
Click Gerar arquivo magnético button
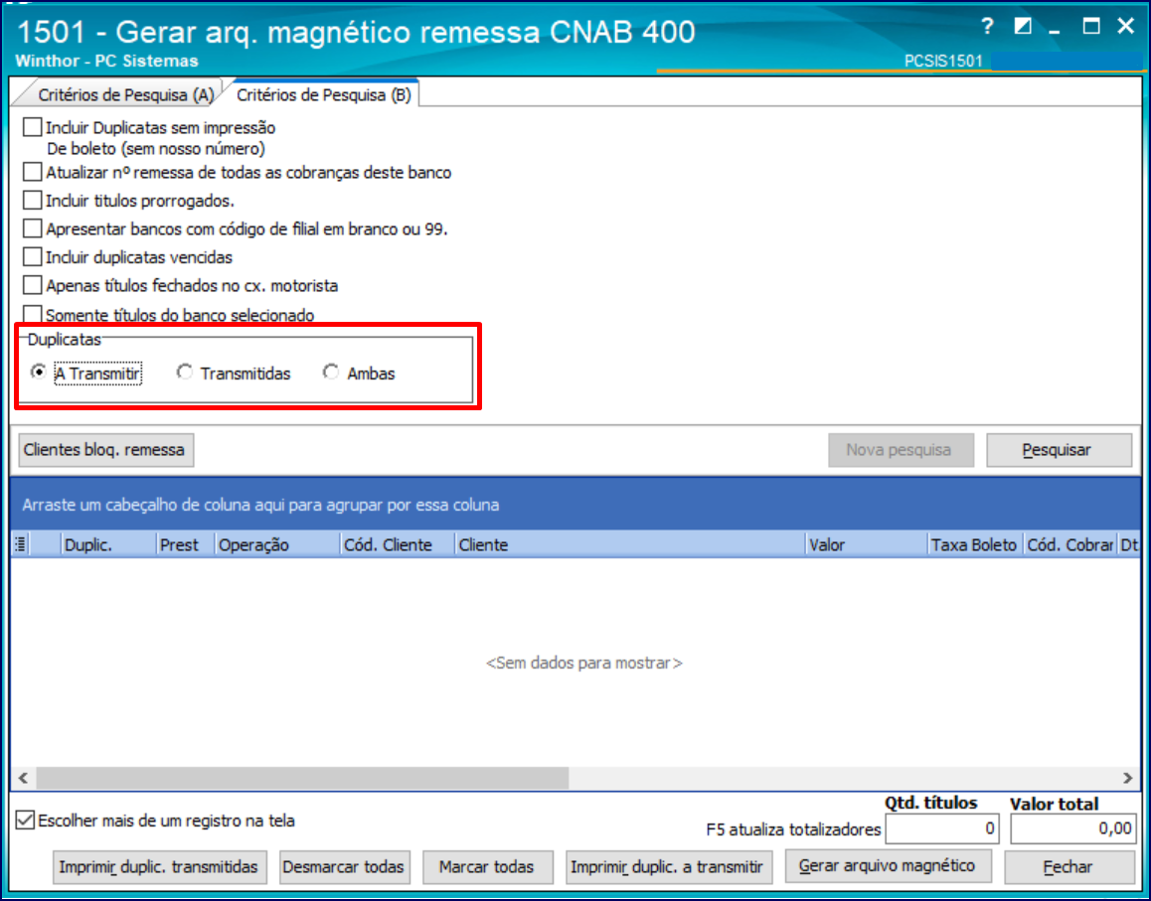click(x=889, y=866)
